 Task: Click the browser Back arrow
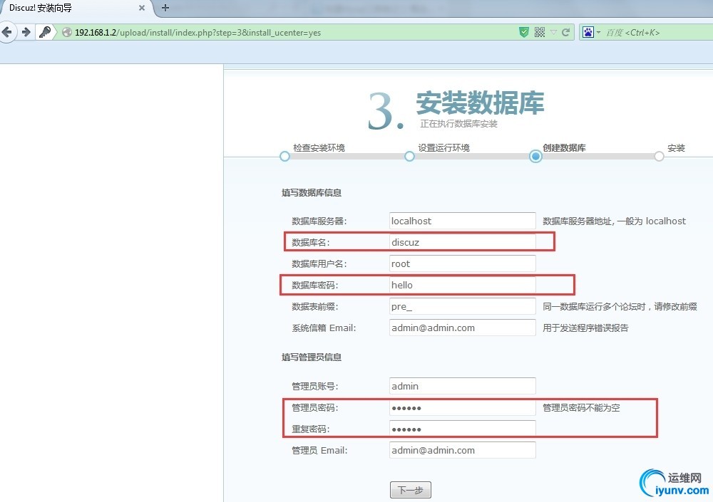tap(7, 32)
